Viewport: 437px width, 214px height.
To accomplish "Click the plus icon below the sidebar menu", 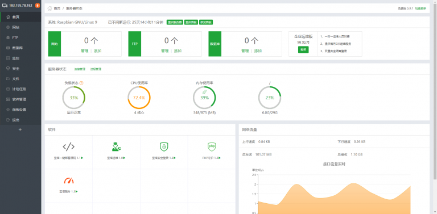I will [20, 130].
